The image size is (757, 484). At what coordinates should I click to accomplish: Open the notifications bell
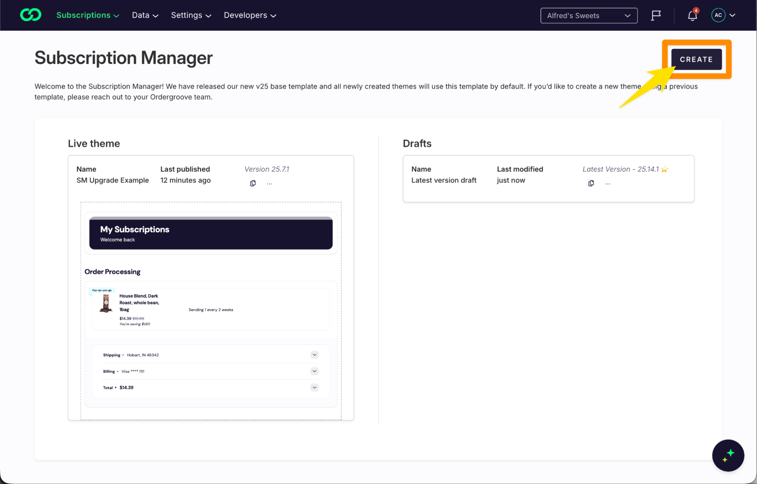click(x=692, y=16)
